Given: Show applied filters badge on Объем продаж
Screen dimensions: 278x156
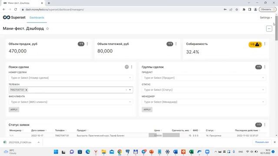Looking at the screenshot, I should 81,44.
